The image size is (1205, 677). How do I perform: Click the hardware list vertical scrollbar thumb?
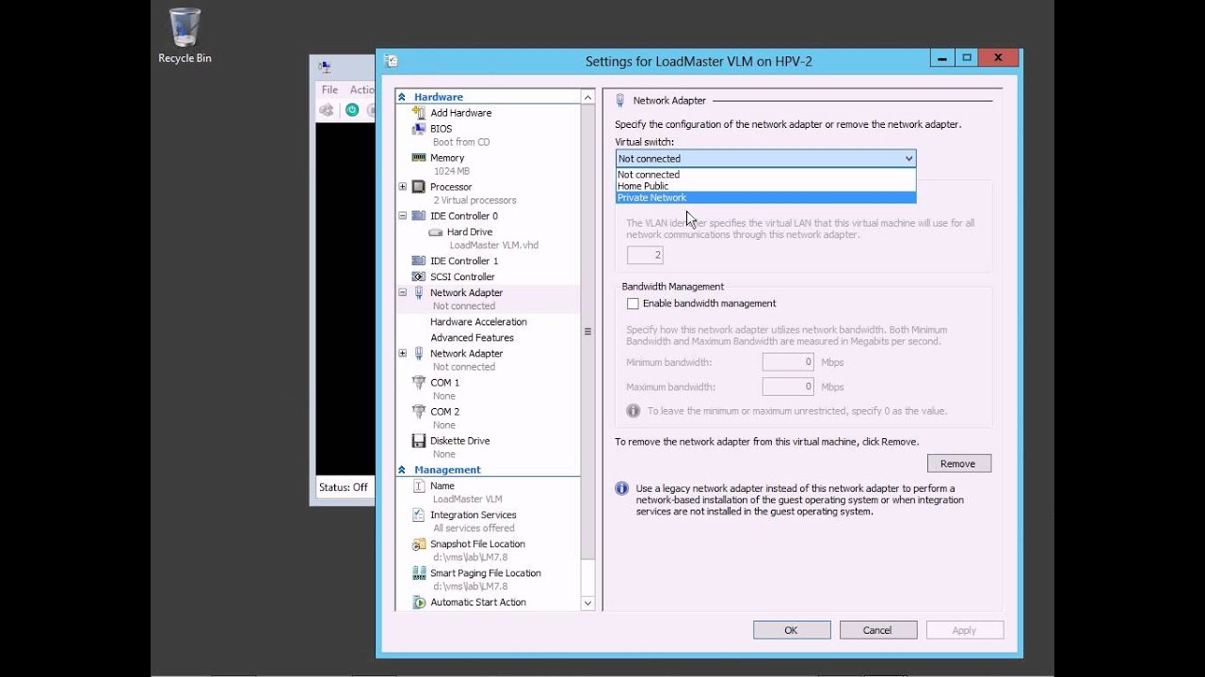(x=588, y=331)
